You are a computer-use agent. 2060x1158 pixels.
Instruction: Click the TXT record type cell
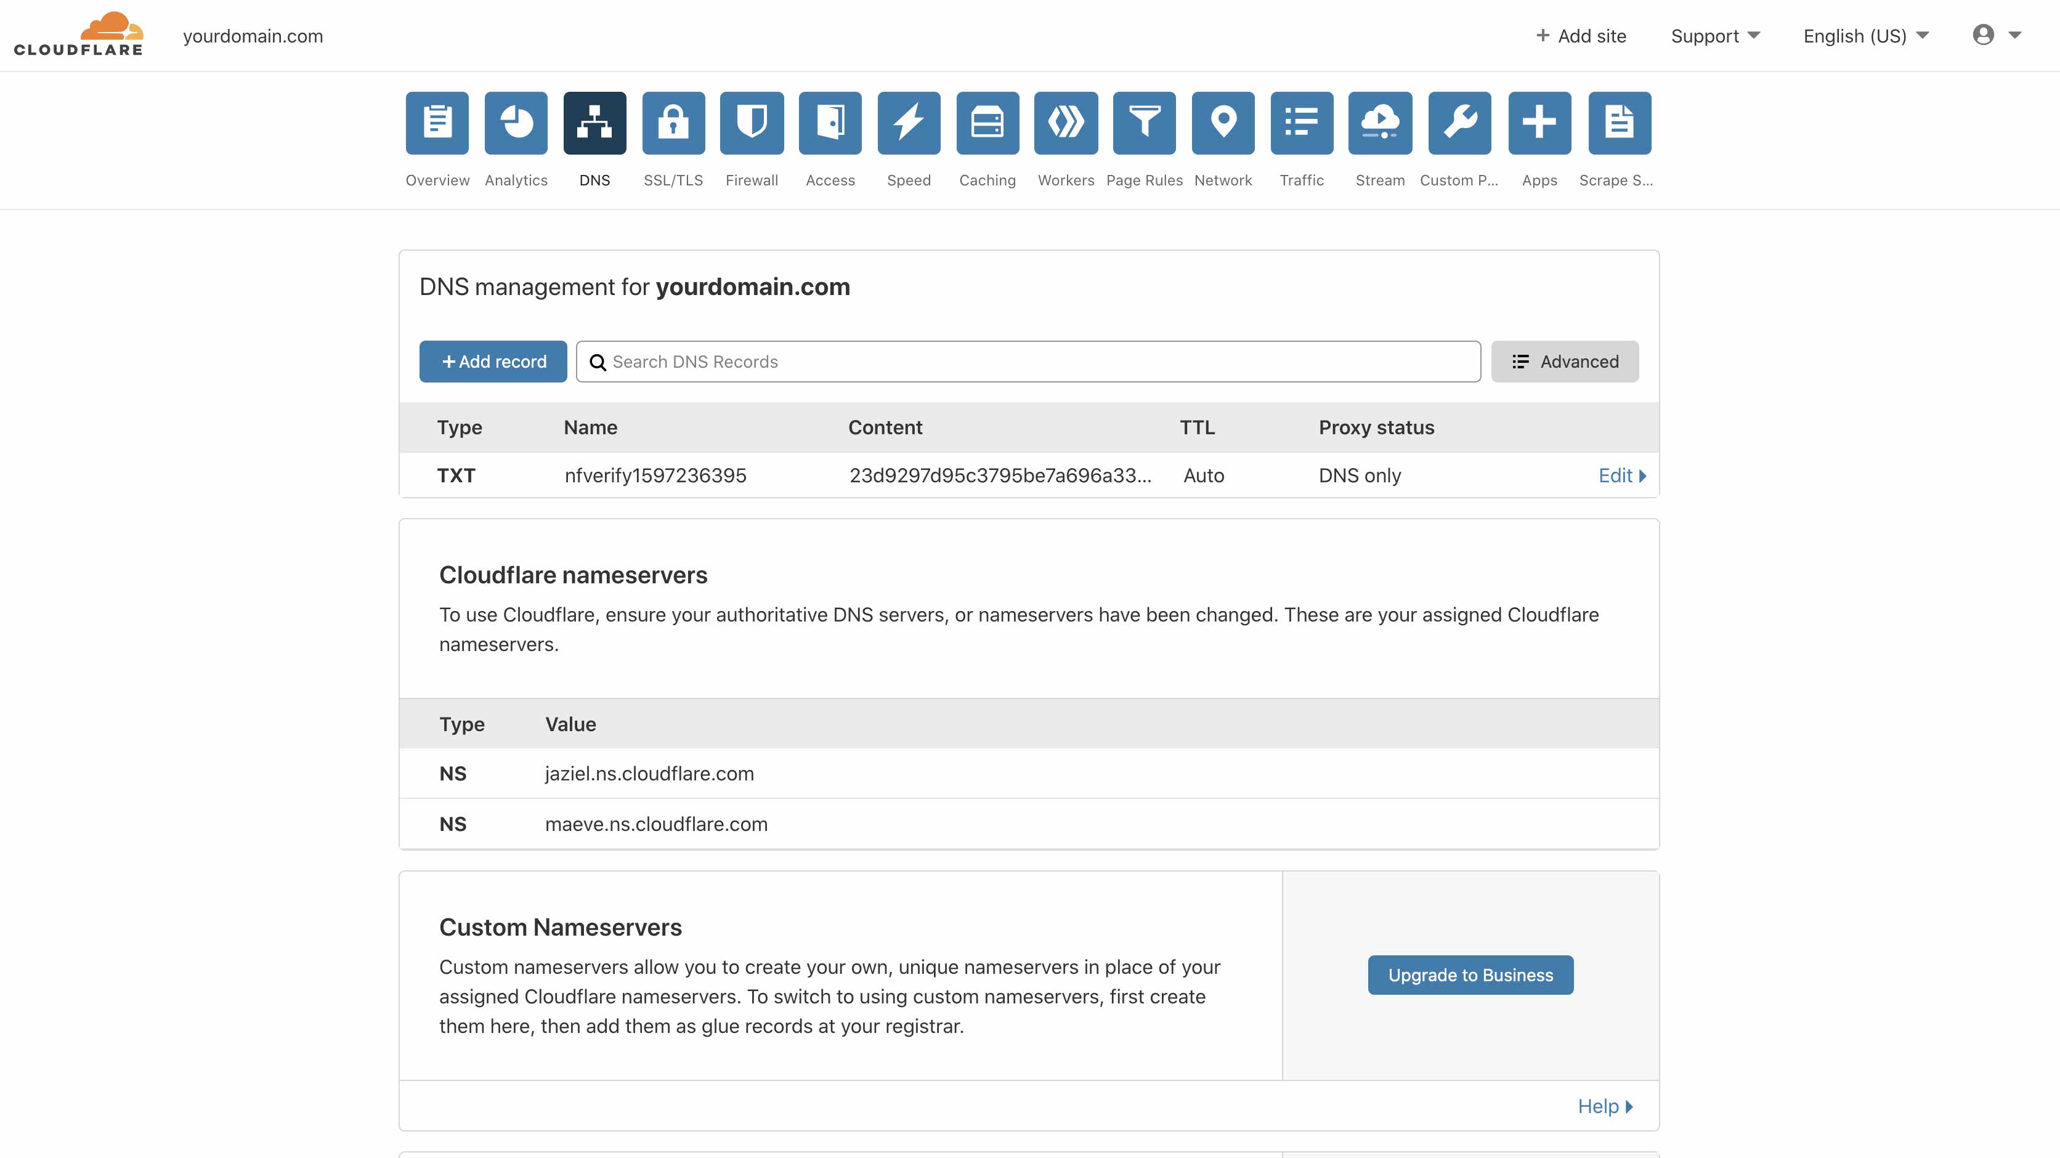pos(456,476)
